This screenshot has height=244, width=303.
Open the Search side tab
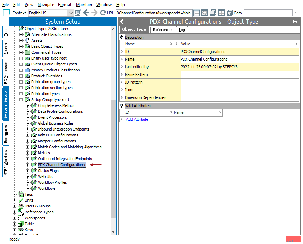[6, 48]
